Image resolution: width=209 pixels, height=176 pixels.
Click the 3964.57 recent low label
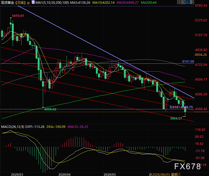176,118
